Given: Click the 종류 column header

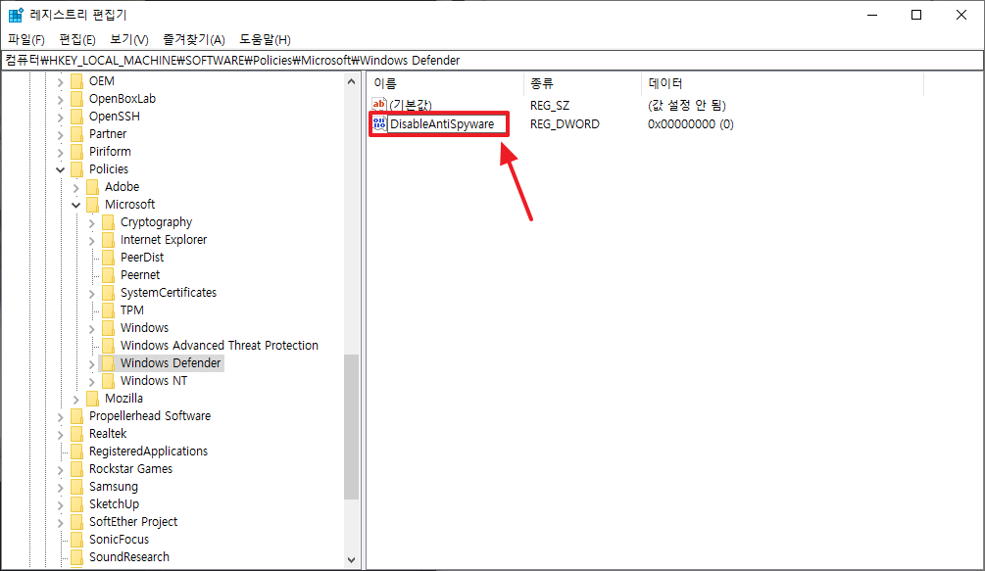Looking at the screenshot, I should coord(554,83).
